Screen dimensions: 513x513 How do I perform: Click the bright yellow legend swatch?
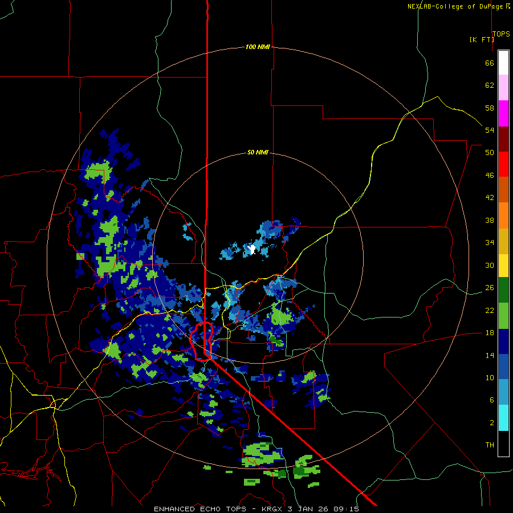503,266
